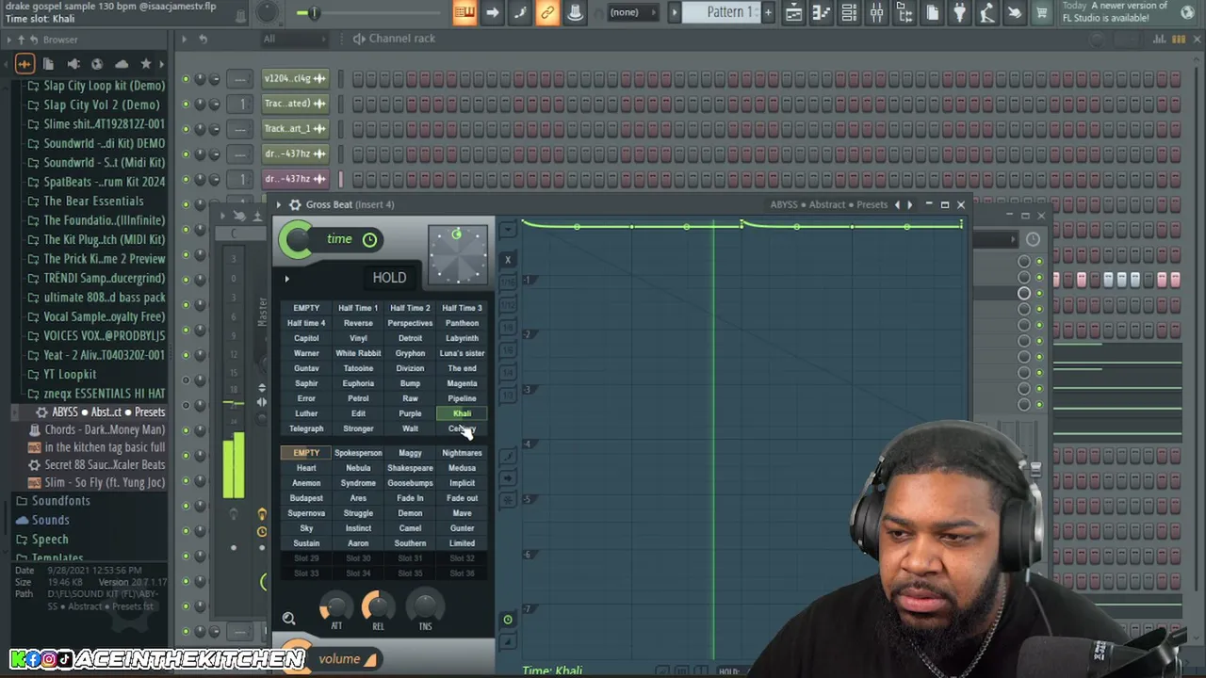Add a new pattern with plus button
The width and height of the screenshot is (1206, 678).
click(x=768, y=12)
